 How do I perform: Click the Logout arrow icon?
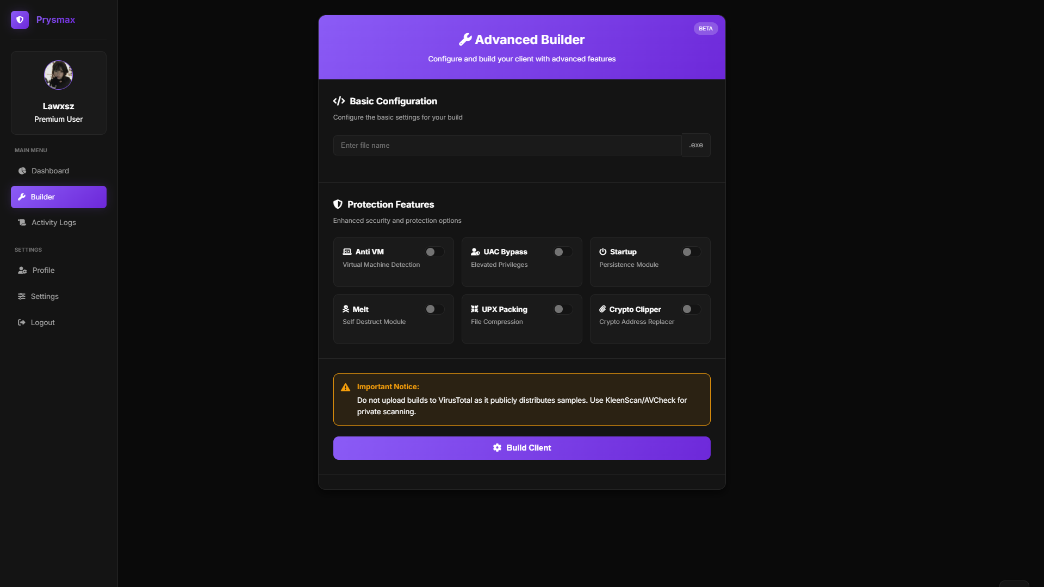point(22,322)
